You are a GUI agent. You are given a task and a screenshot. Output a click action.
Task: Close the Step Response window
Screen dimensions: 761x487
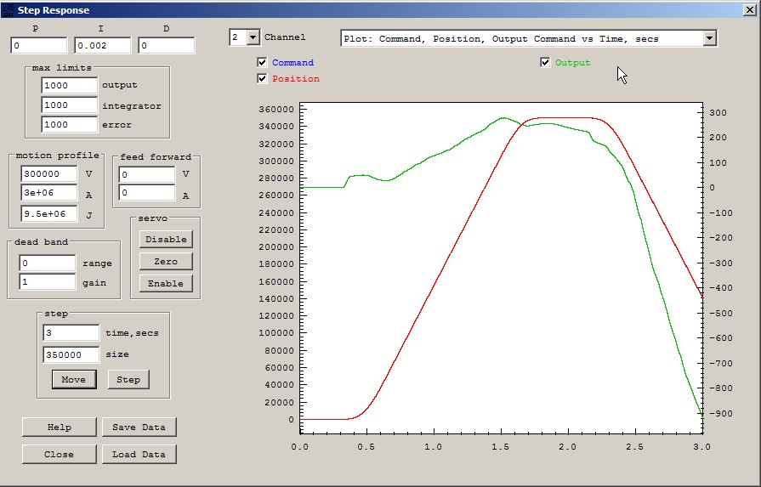[750, 10]
